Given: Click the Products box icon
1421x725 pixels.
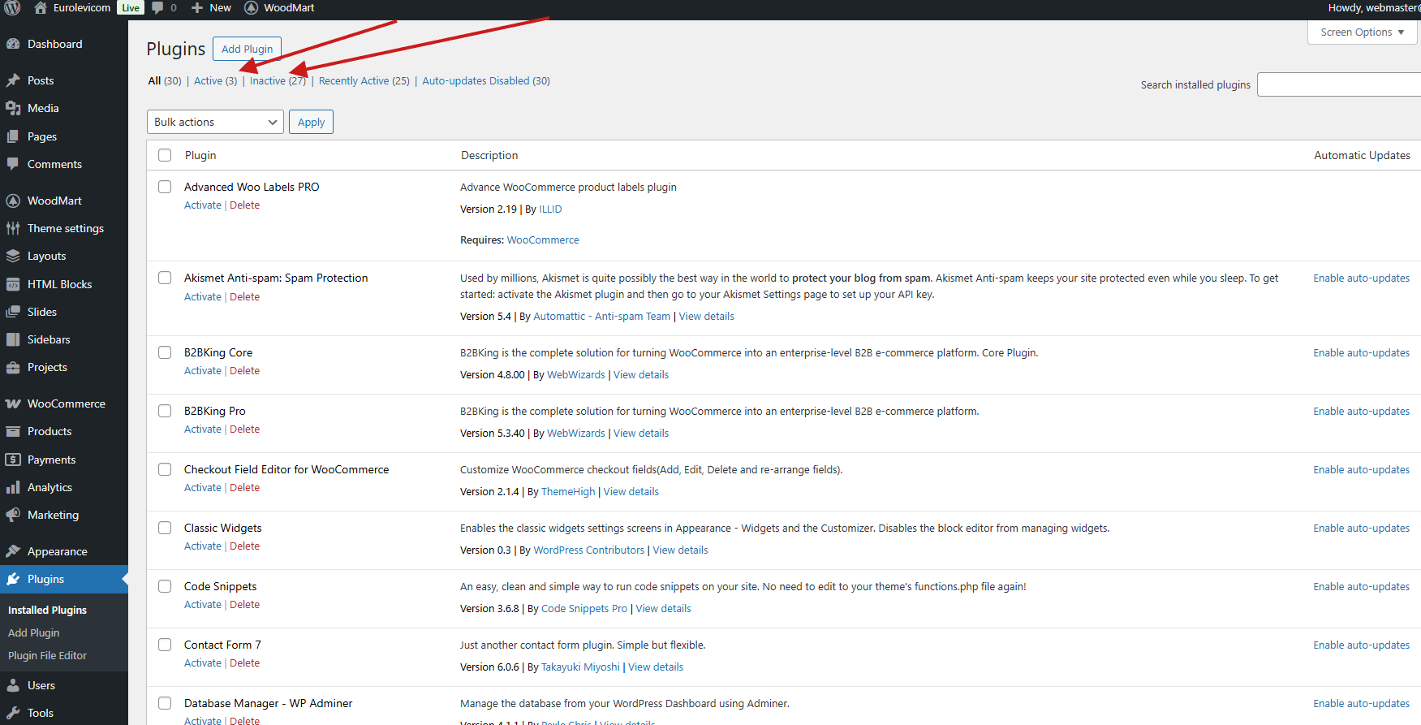Looking at the screenshot, I should pyautogui.click(x=13, y=431).
